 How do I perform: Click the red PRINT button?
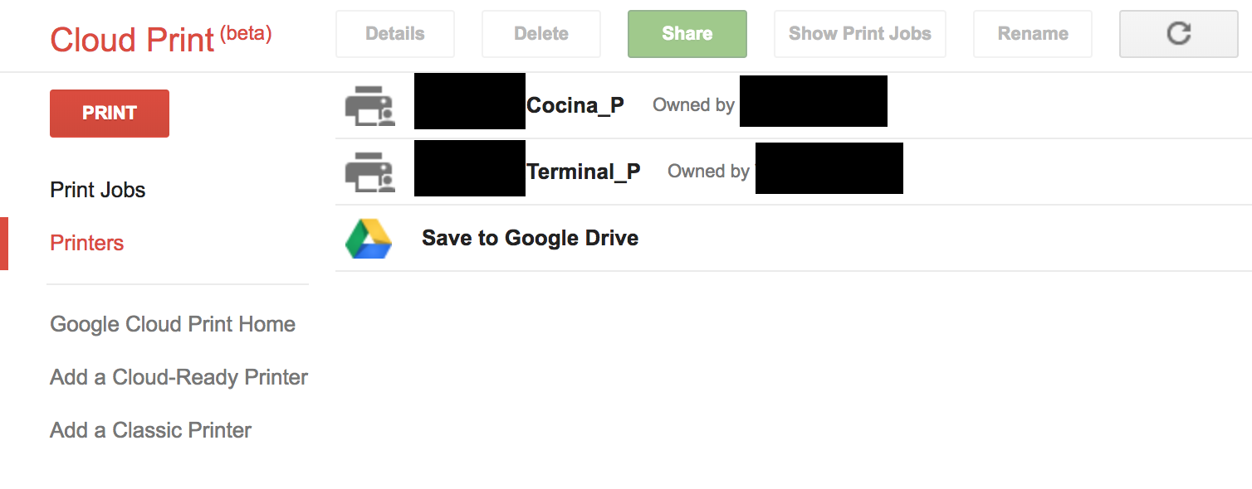pos(109,113)
